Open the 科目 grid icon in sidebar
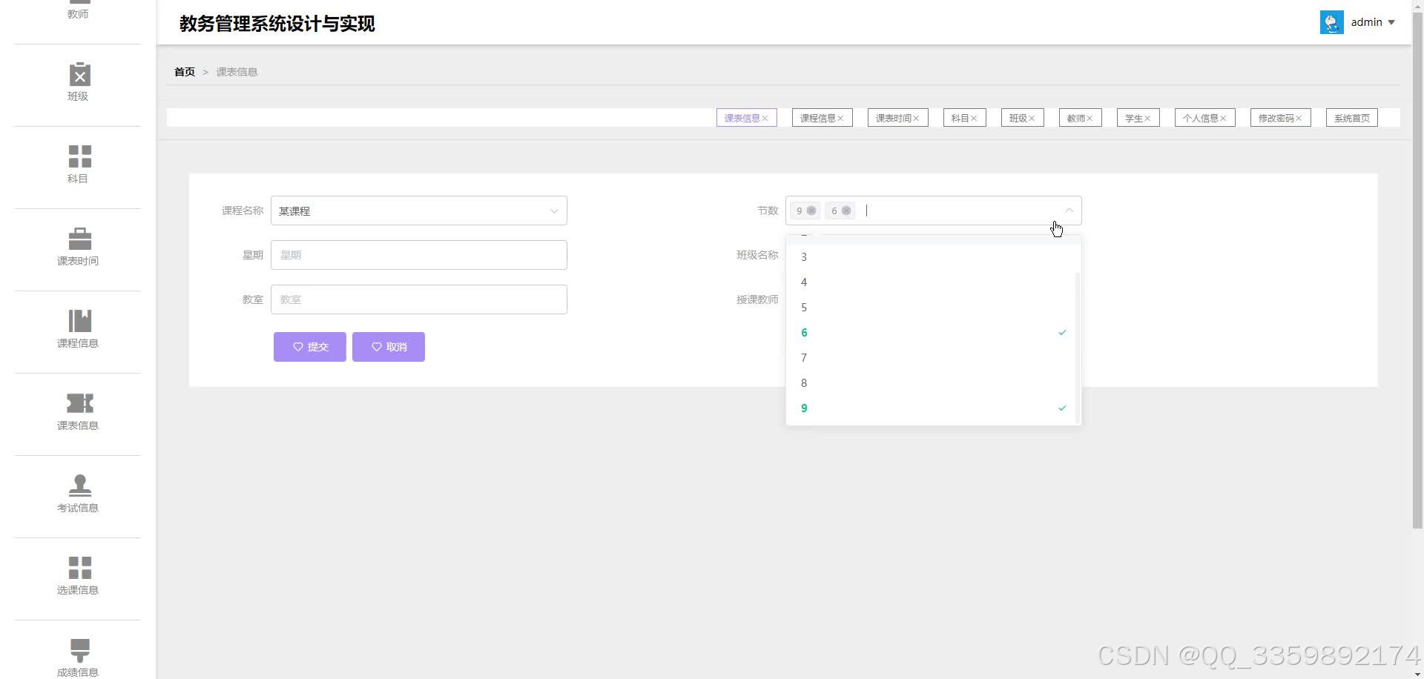The width and height of the screenshot is (1424, 679). coord(79,156)
